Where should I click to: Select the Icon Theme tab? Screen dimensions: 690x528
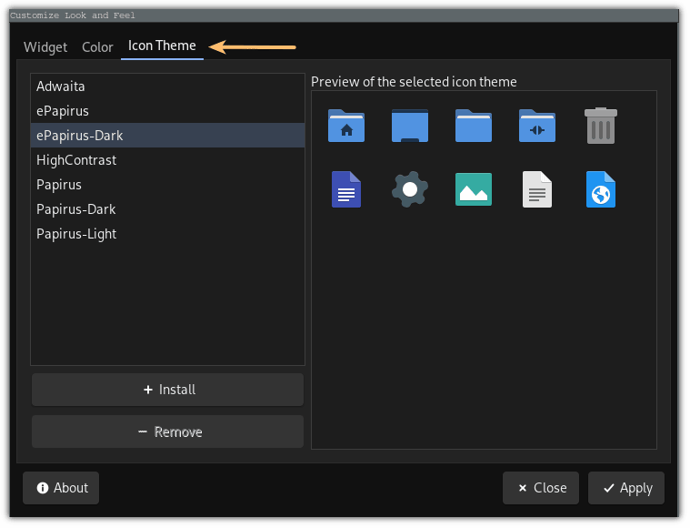[162, 46]
